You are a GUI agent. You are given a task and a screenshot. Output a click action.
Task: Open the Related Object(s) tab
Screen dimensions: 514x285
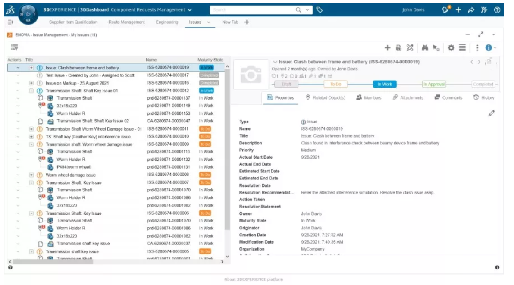pyautogui.click(x=325, y=97)
